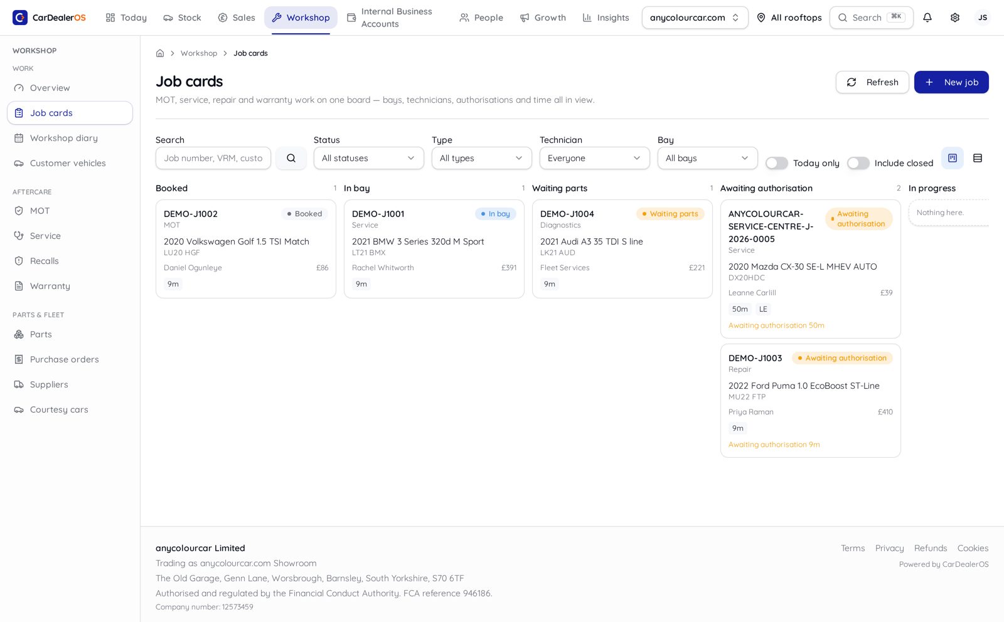Click the 2022 Ford Puma 1.0 EcoBoost ST-Line text
This screenshot has width=1004, height=622.
804,386
